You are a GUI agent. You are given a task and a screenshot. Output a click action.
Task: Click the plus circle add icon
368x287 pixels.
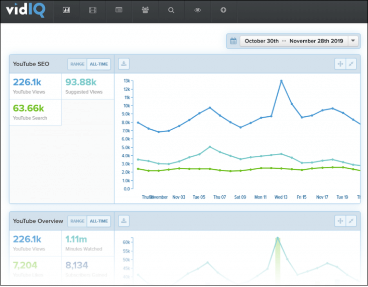click(x=223, y=10)
